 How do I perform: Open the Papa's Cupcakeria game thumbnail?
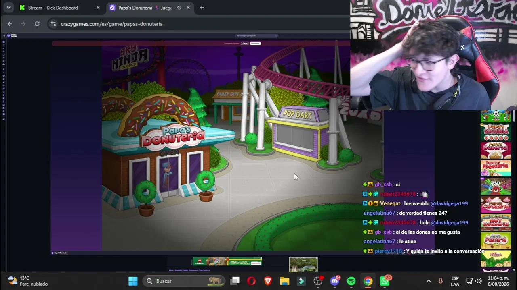[x=496, y=205]
